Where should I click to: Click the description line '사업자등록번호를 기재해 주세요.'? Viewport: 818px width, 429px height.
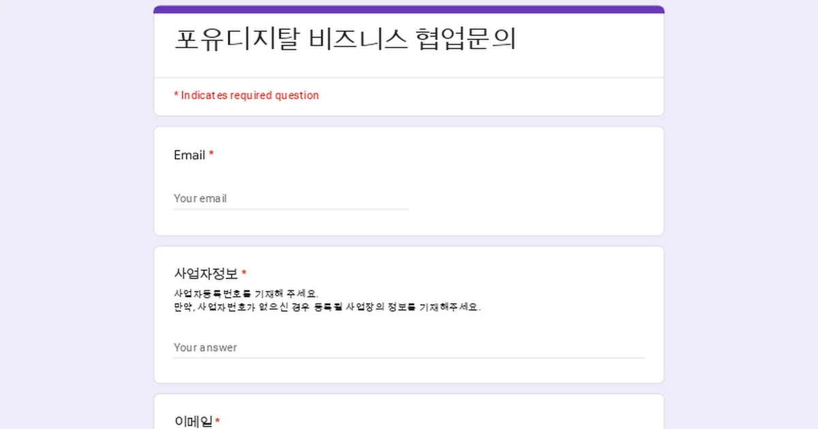246,293
